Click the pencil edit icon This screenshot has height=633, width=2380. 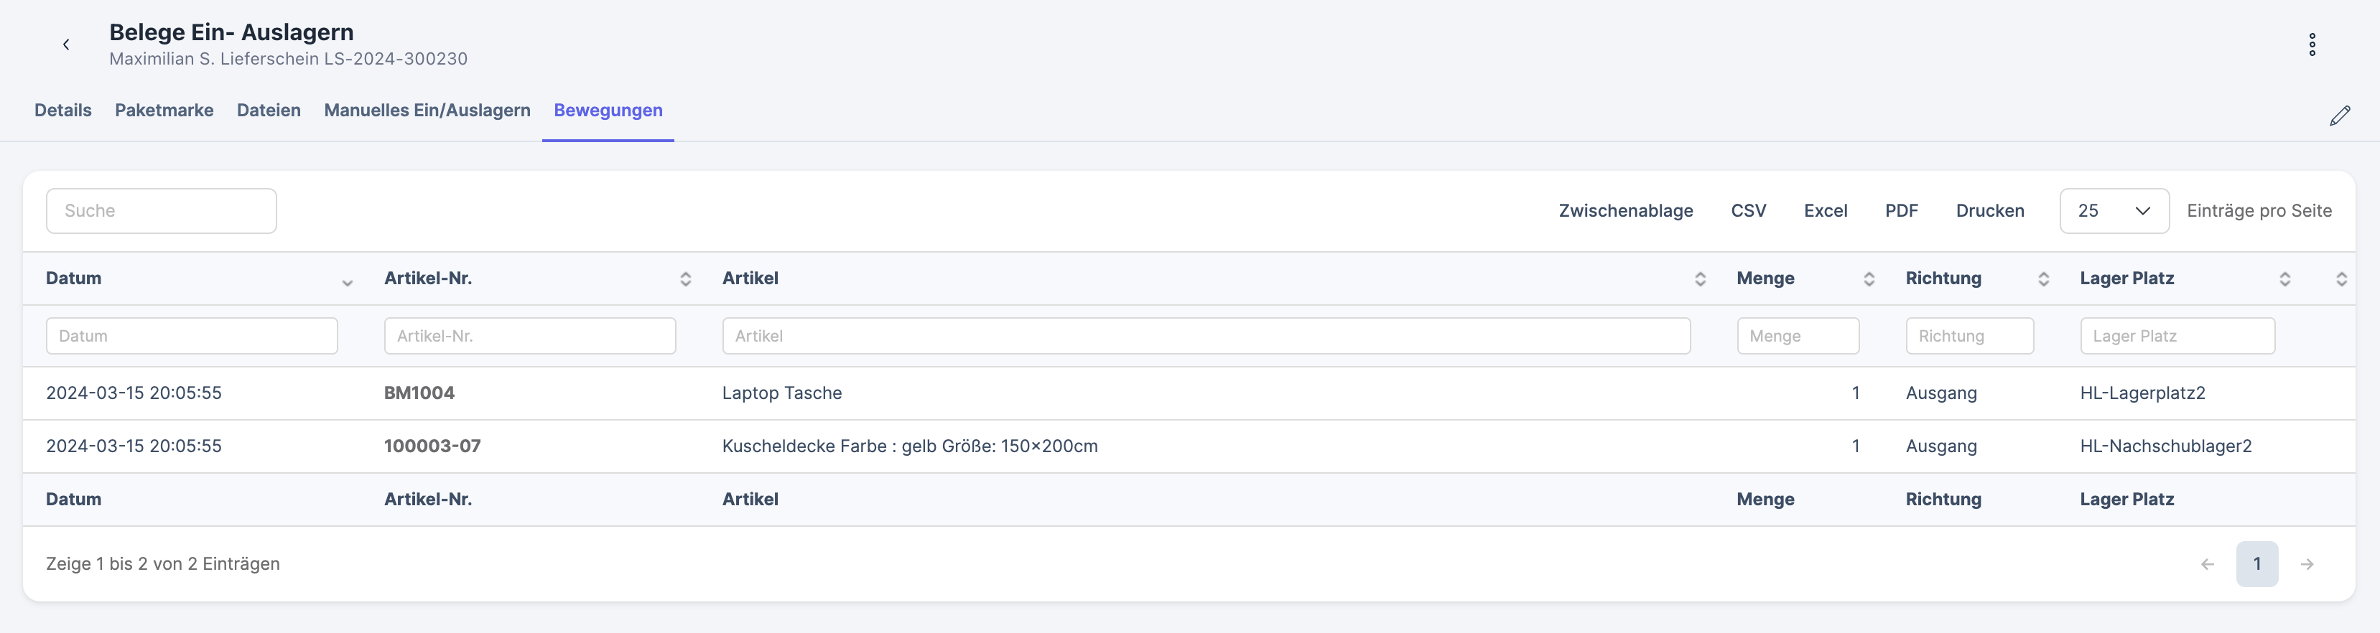[2339, 116]
